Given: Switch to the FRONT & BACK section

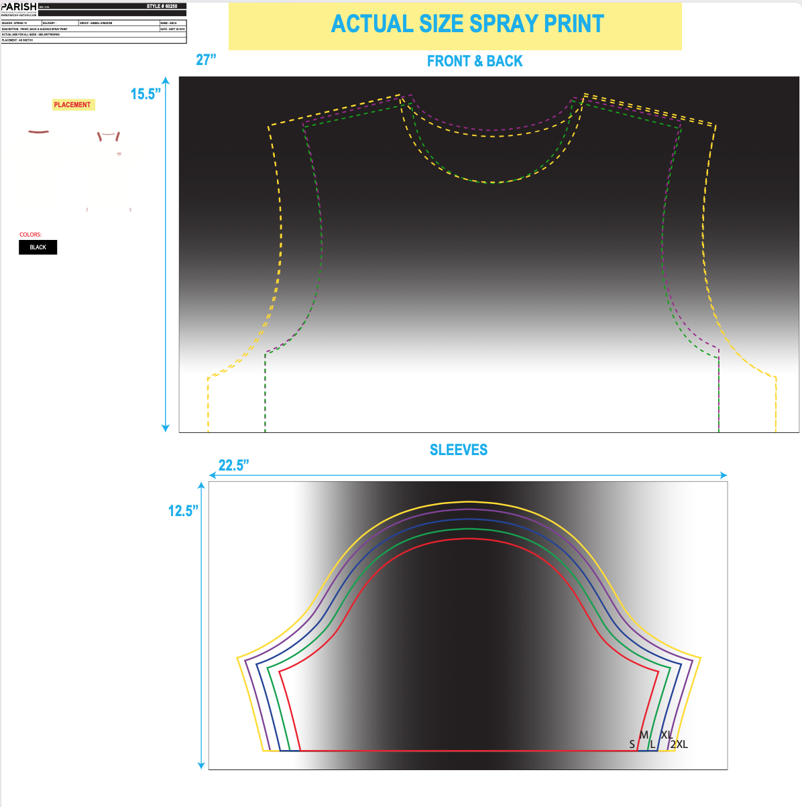Looking at the screenshot, I should (x=474, y=61).
